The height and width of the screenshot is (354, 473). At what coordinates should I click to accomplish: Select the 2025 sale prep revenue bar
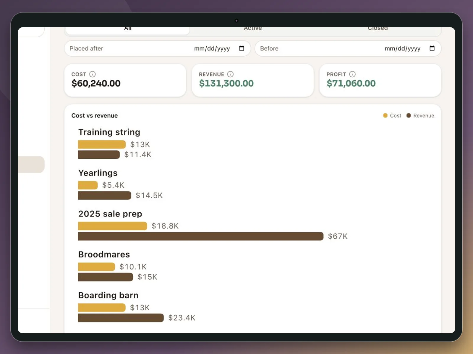(201, 236)
